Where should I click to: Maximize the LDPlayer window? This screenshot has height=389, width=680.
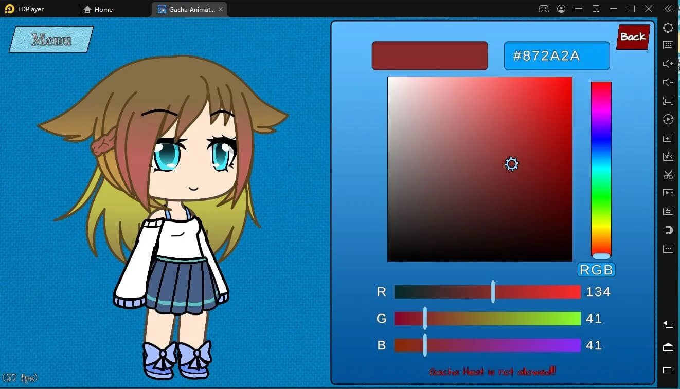631,9
